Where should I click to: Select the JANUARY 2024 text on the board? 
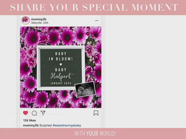coord(61,83)
